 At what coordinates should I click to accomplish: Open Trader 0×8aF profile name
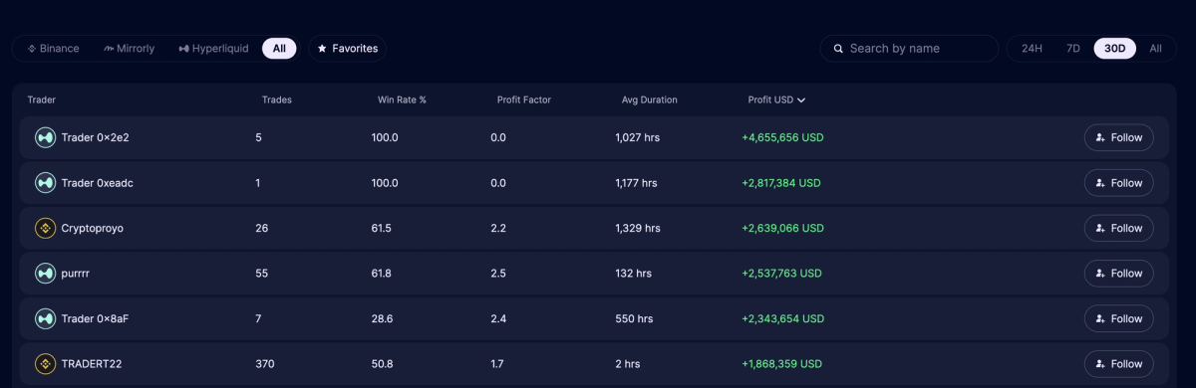pyautogui.click(x=95, y=318)
